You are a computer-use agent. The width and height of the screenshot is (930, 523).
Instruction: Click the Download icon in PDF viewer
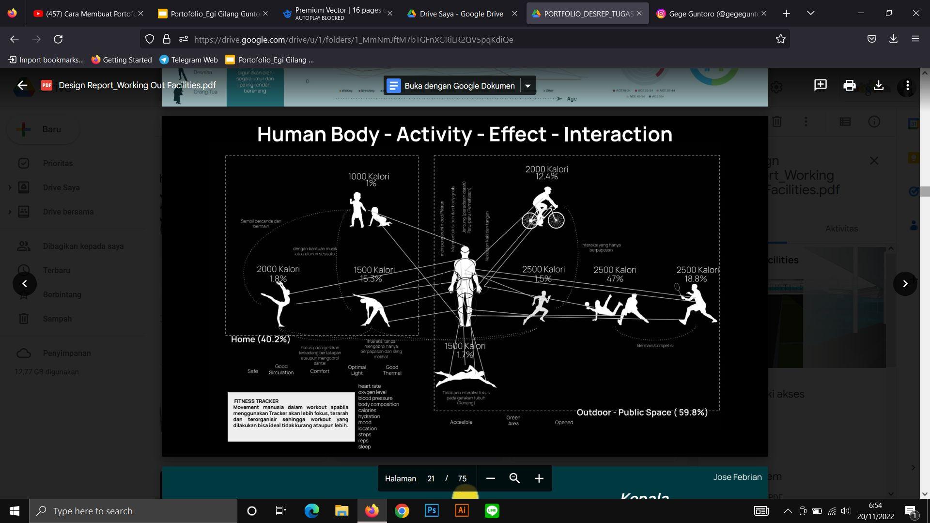point(878,86)
